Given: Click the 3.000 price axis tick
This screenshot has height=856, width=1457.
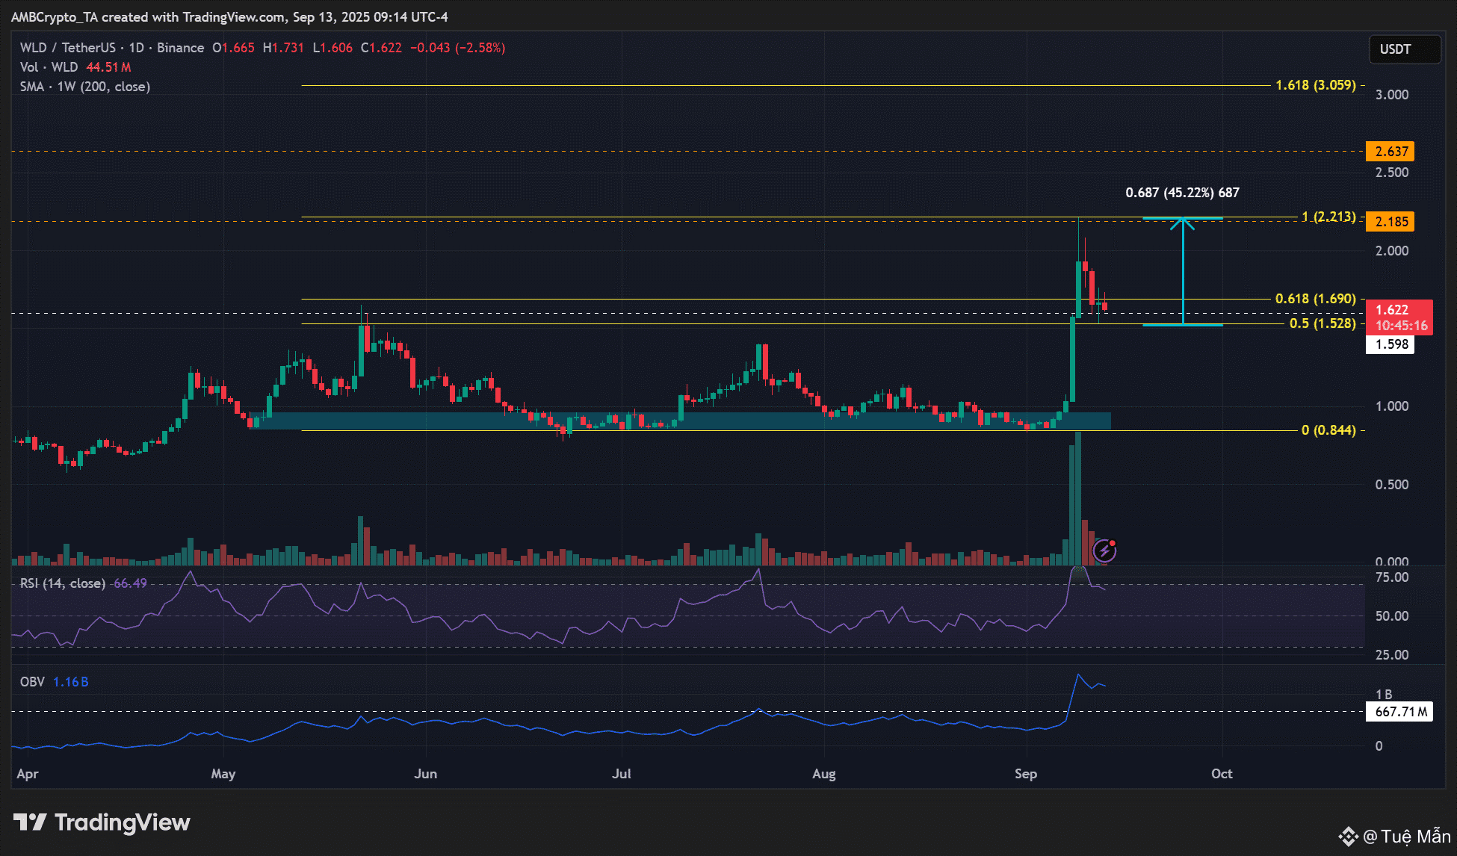Looking at the screenshot, I should tap(1392, 95).
